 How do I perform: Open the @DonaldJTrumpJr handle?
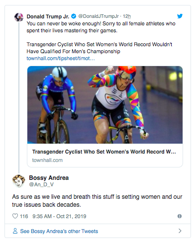(98, 16)
